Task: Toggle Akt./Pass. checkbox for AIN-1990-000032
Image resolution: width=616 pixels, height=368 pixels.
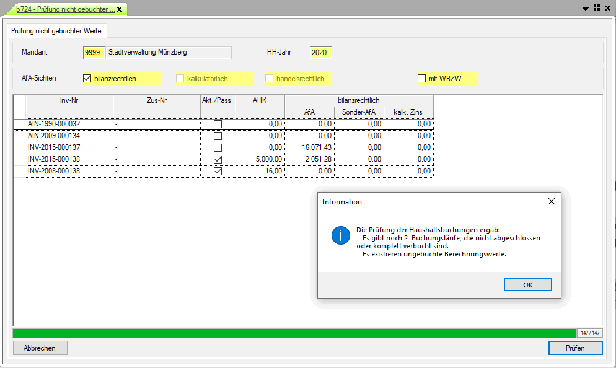Action: (x=218, y=124)
